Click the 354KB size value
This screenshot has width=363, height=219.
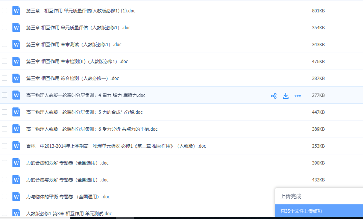tap(318, 27)
